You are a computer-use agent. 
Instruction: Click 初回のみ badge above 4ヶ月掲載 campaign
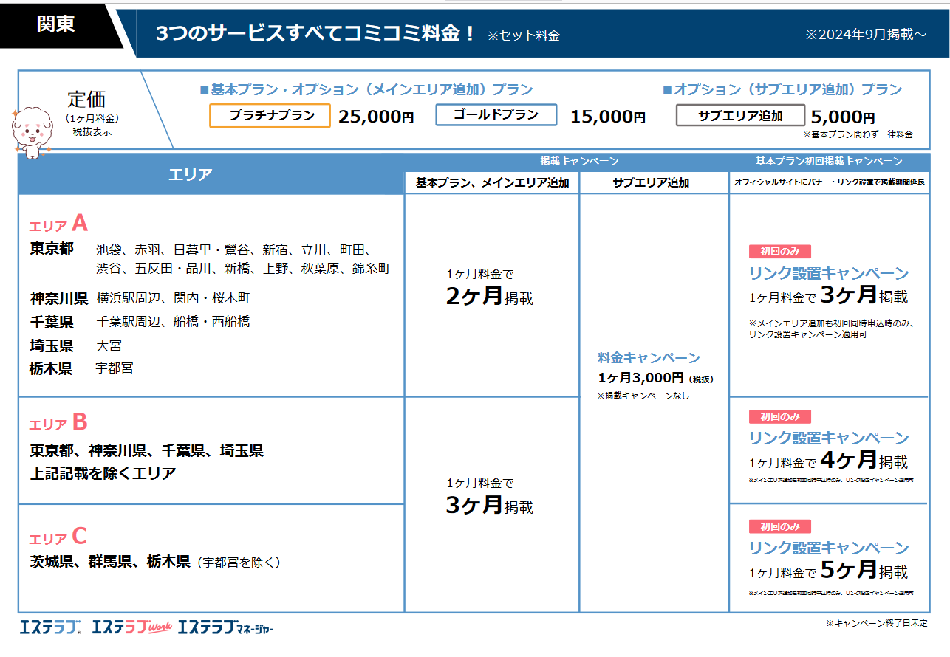[779, 416]
